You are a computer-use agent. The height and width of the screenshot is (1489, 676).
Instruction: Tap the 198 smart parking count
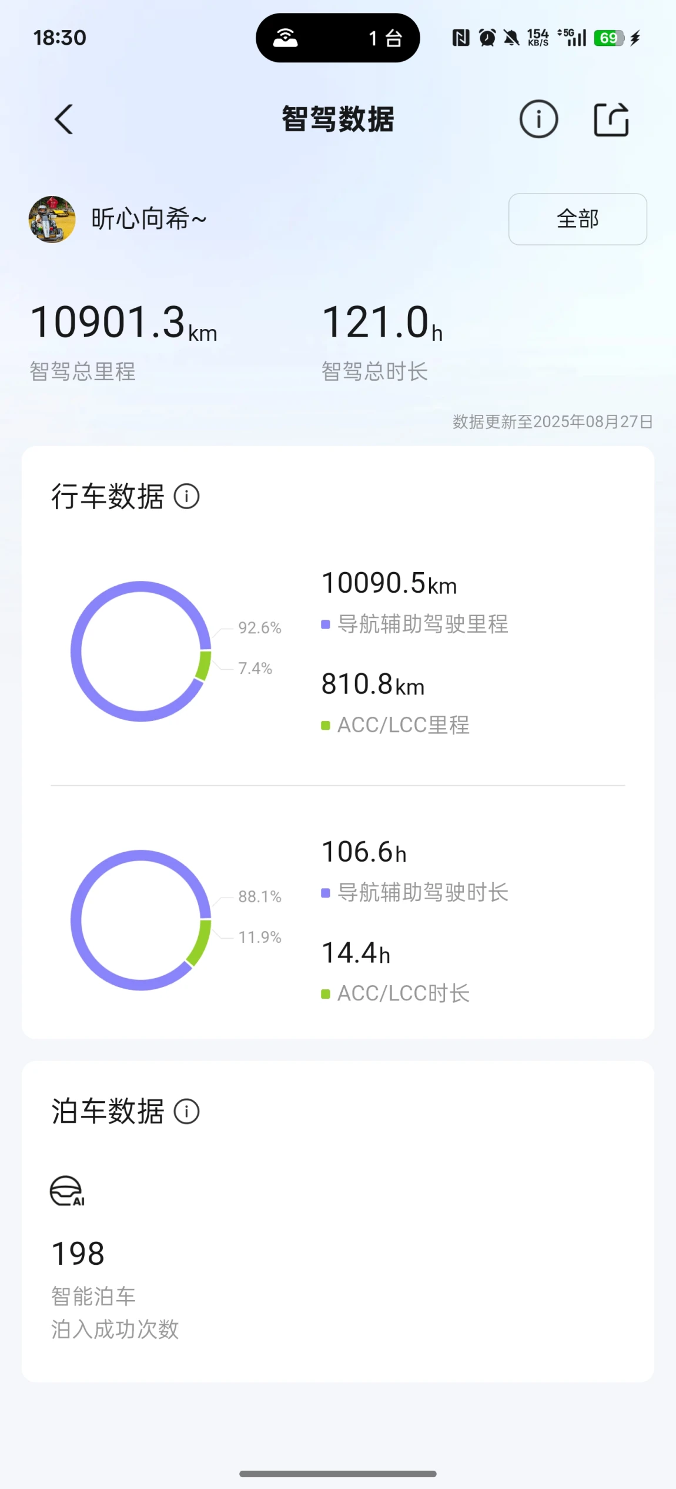78,1253
